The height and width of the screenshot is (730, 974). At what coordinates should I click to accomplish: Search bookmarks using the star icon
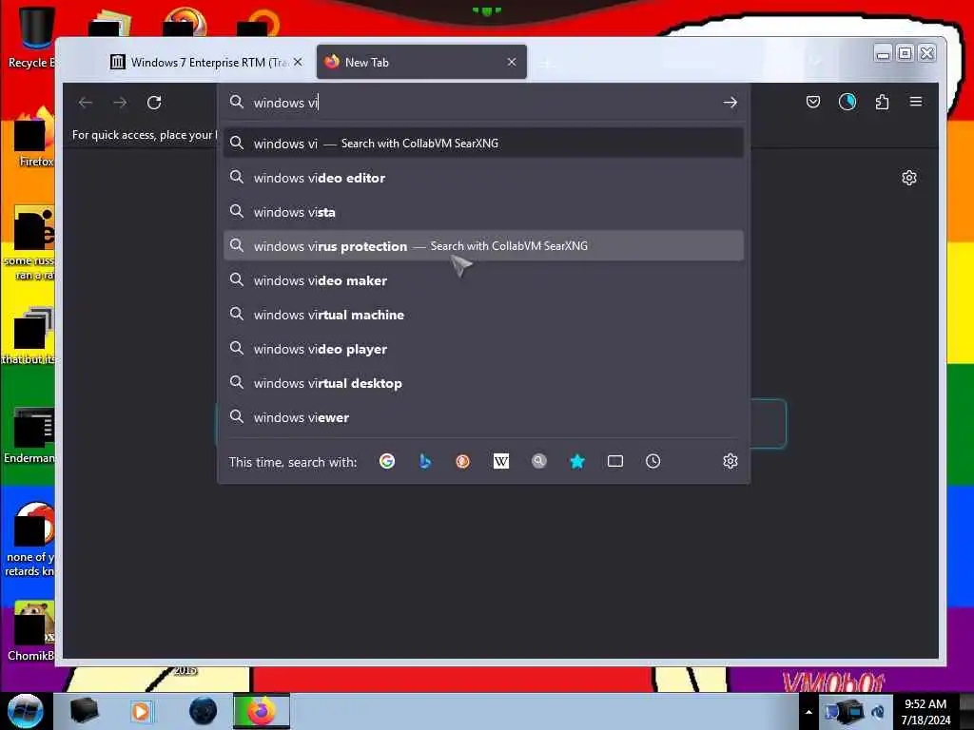coord(577,461)
